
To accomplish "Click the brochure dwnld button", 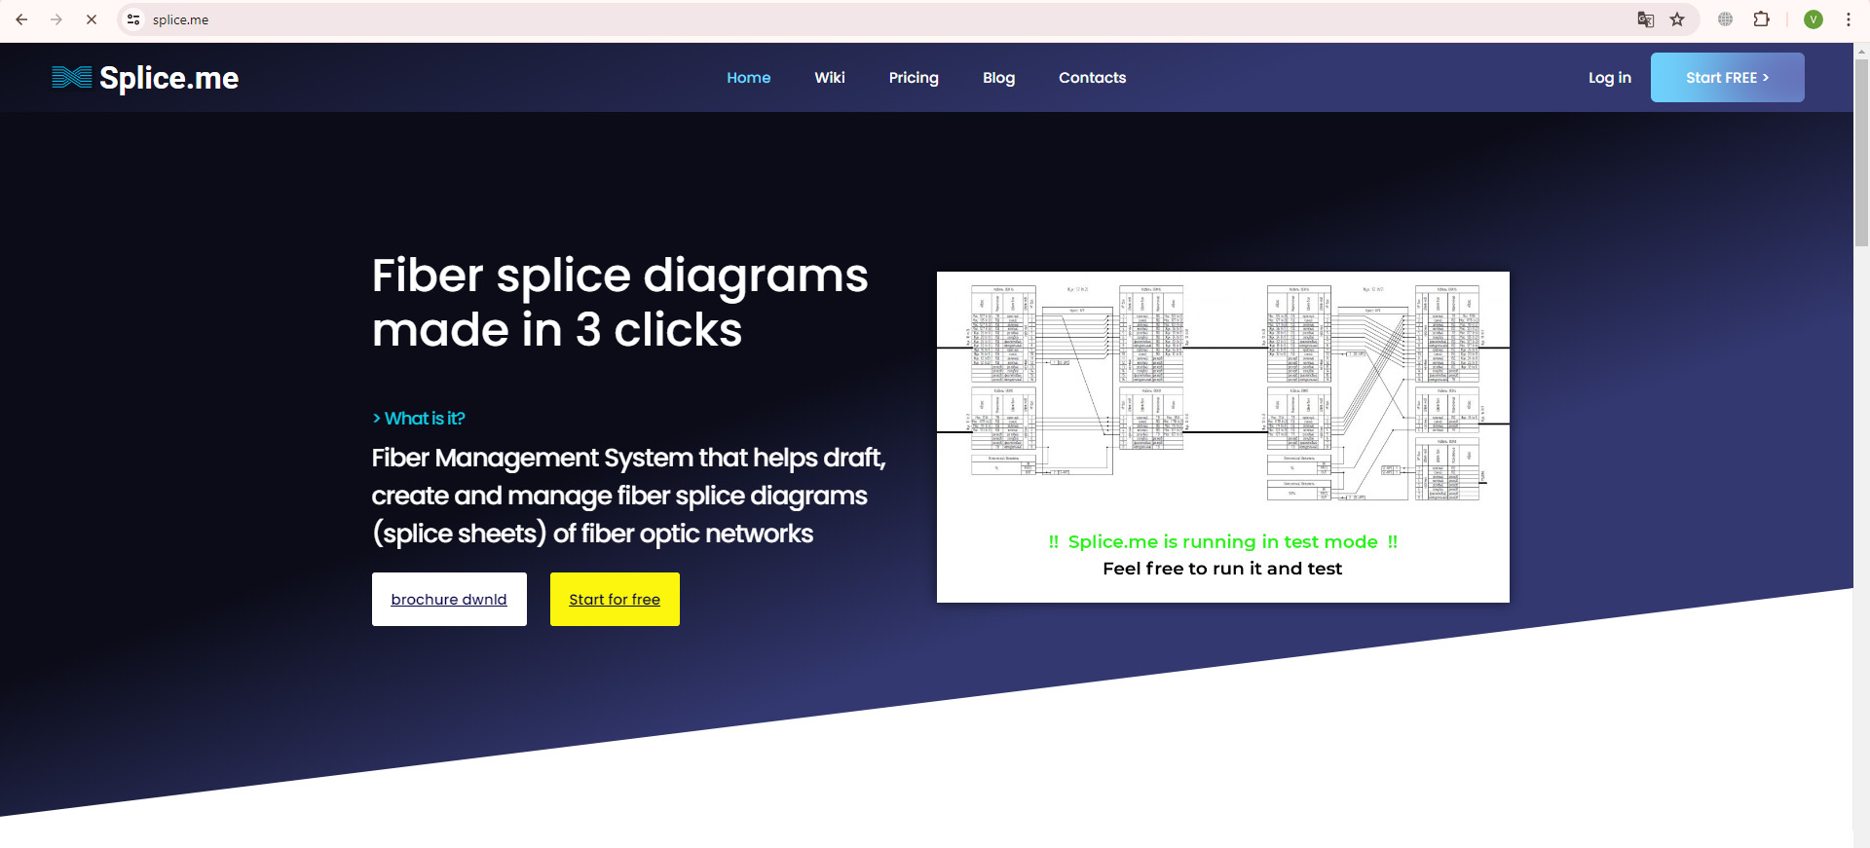I will click(x=449, y=600).
